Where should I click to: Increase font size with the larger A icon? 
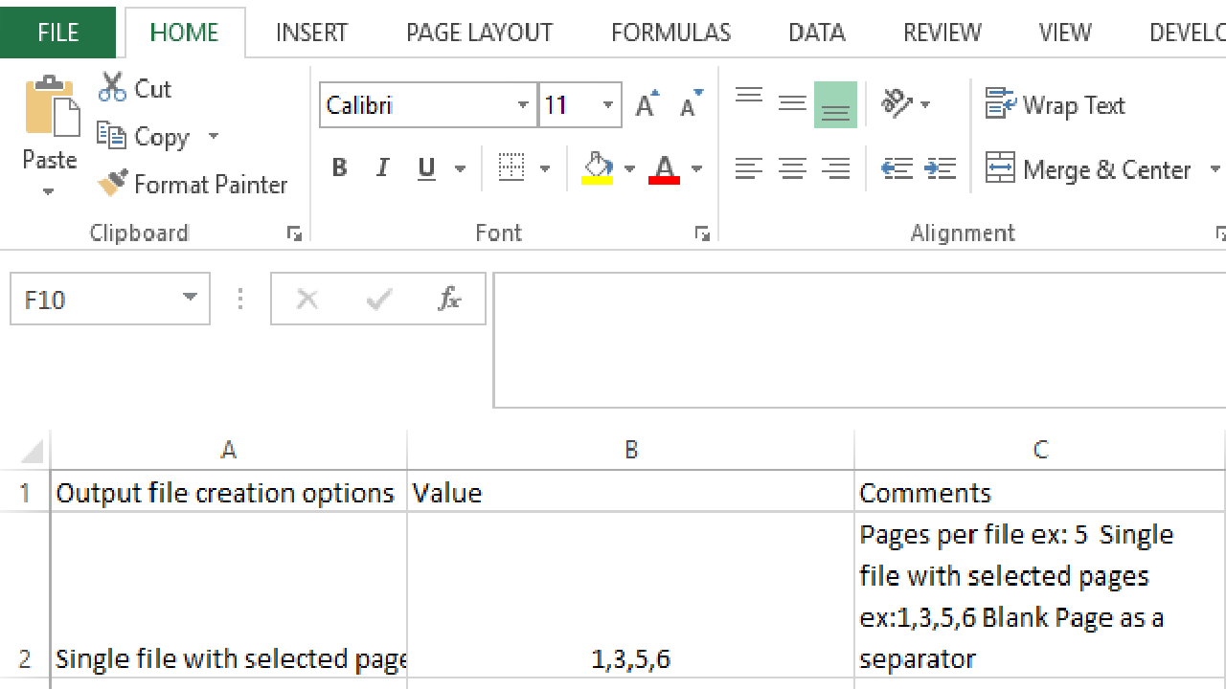point(647,105)
